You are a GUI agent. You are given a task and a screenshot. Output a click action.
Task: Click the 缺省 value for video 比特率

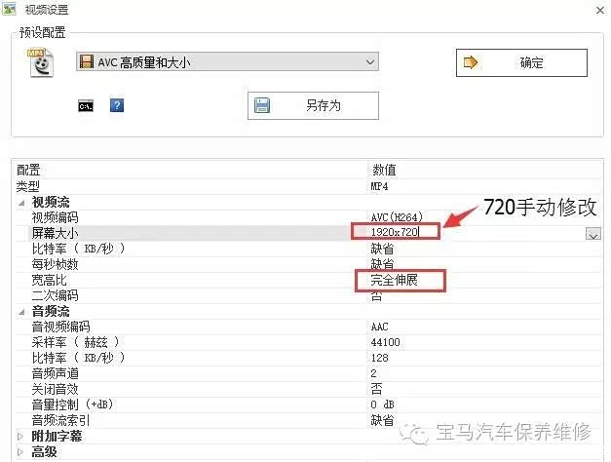(382, 249)
